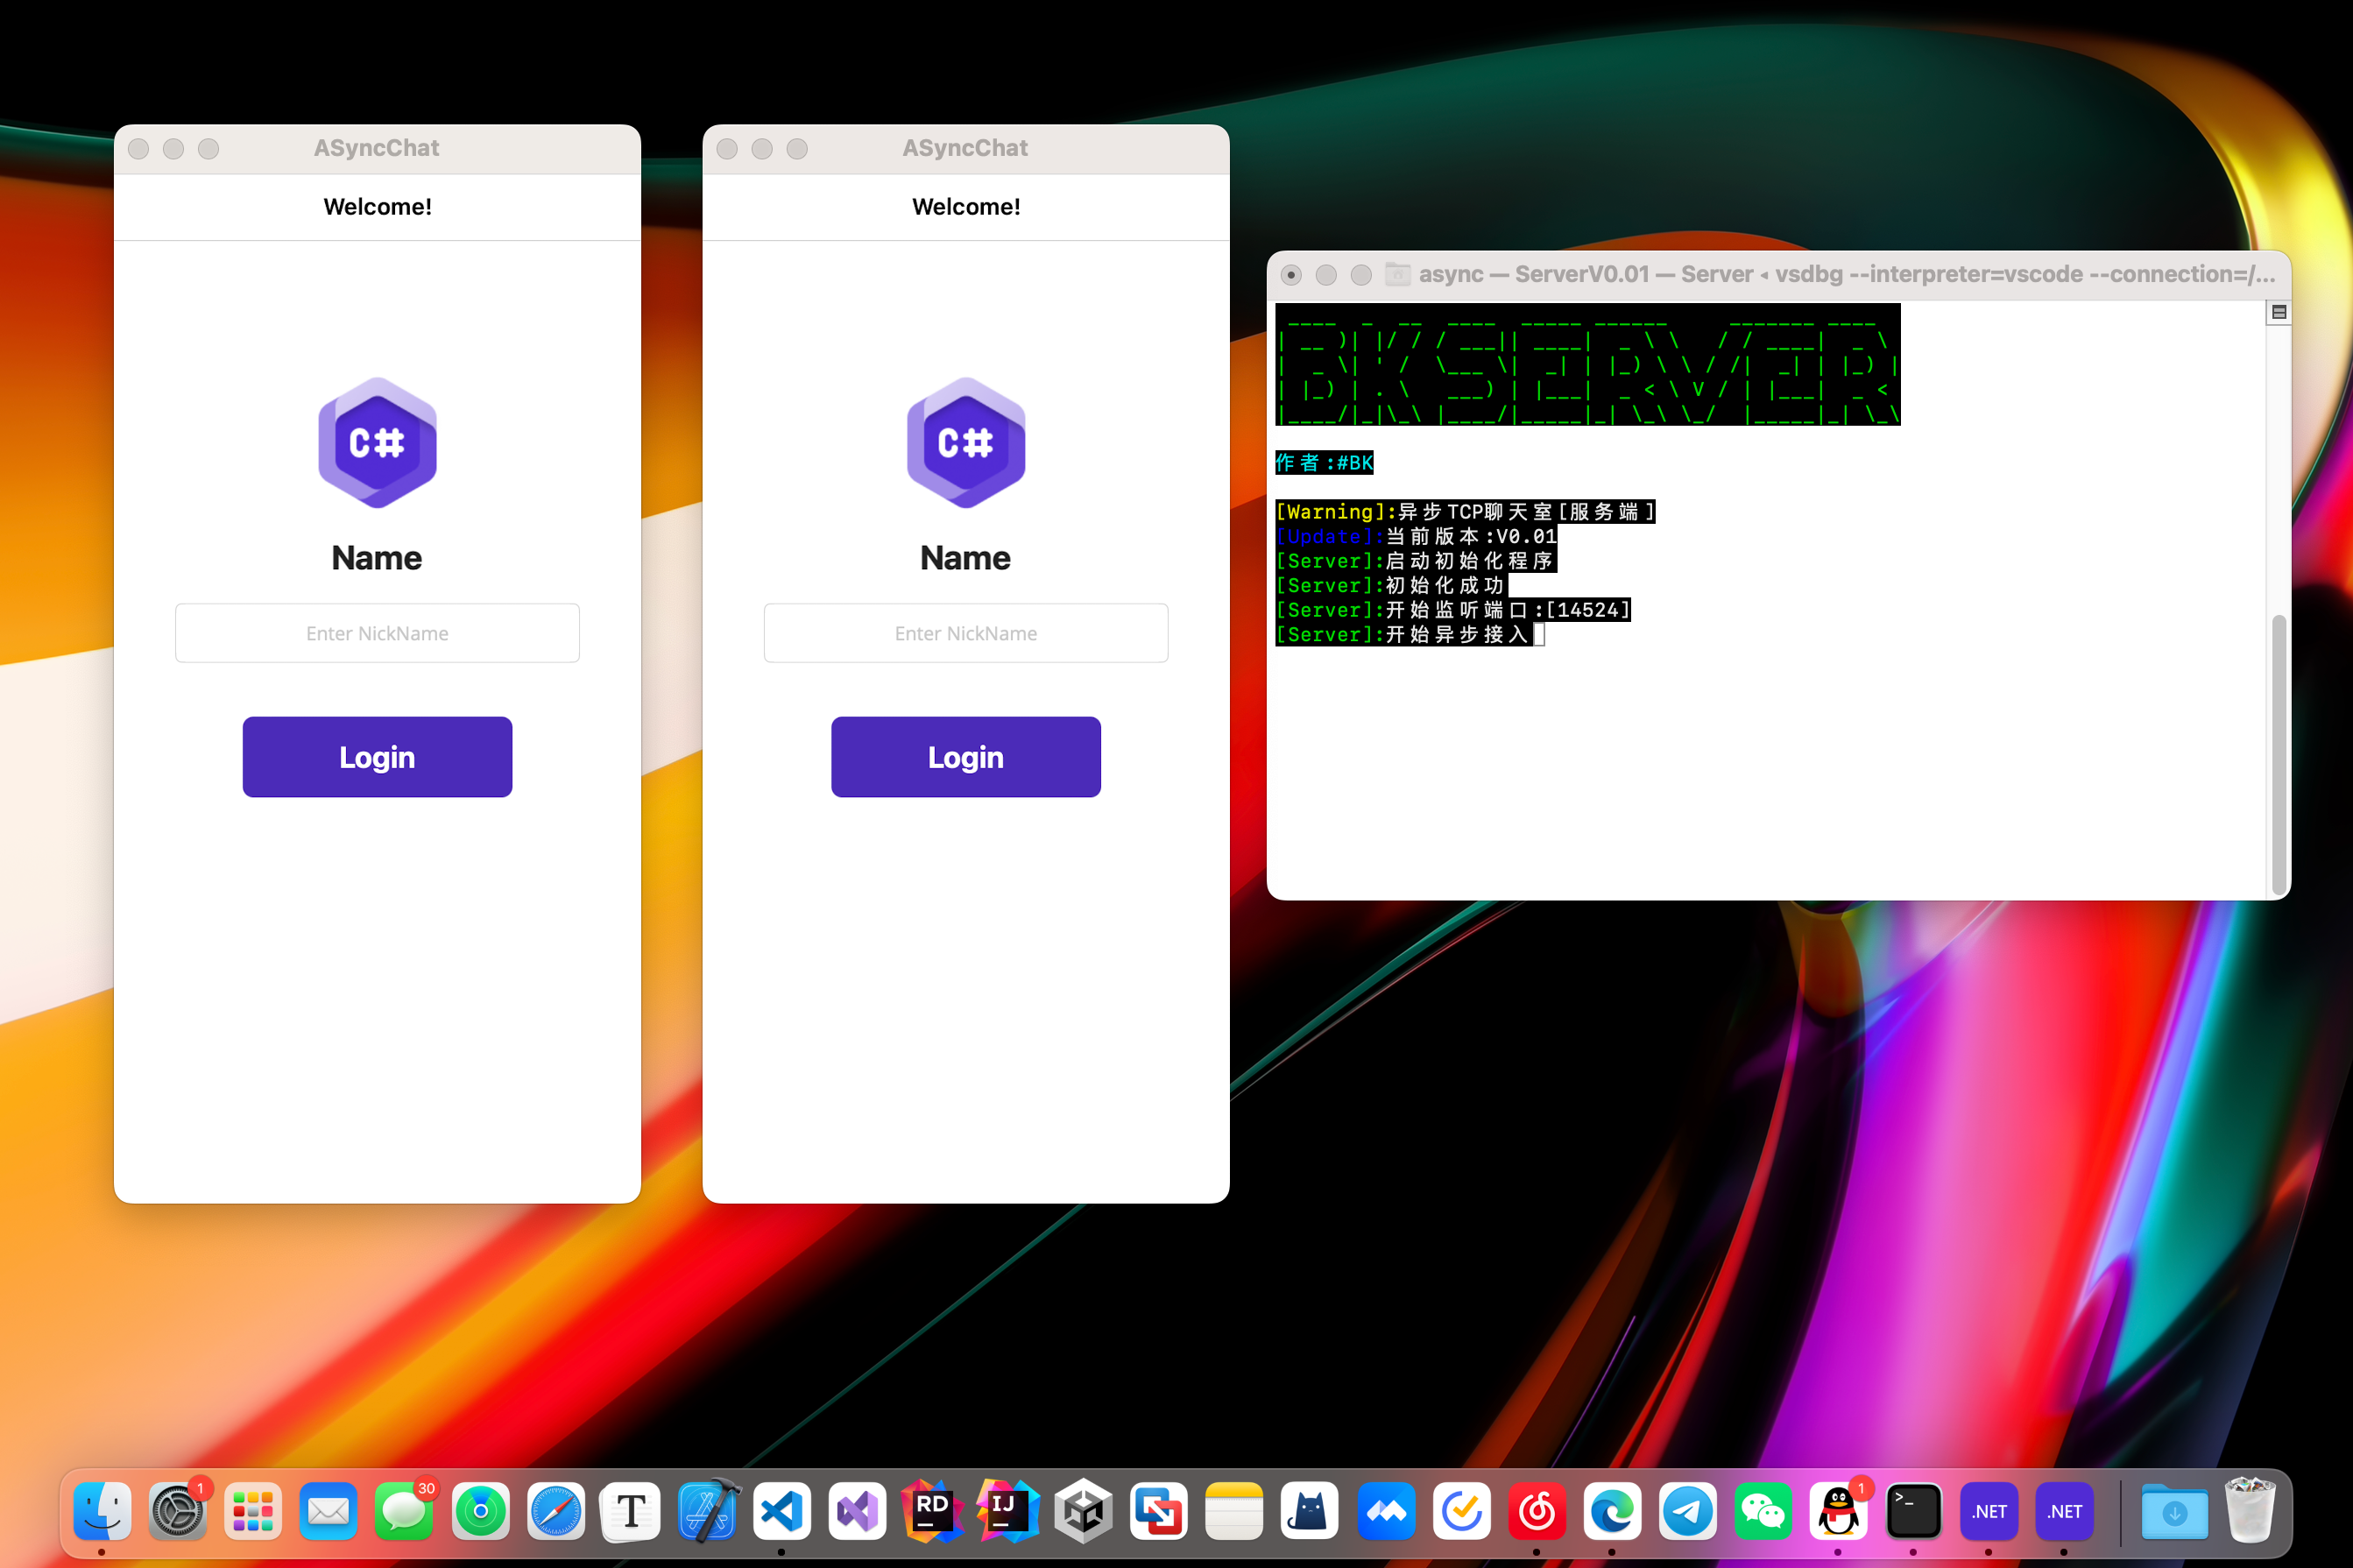2353x1568 pixels.
Task: Click the folder proxy icon in the terminal title bar
Action: 1397,274
